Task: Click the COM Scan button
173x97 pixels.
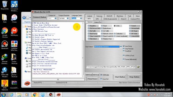Action: point(89,75)
